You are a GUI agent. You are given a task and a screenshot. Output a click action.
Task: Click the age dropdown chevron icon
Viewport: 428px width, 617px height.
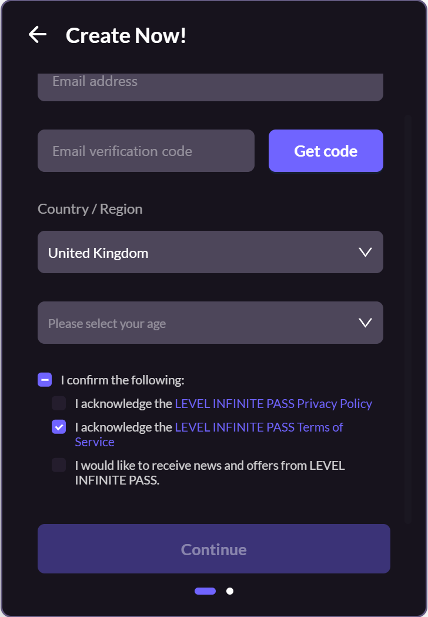pyautogui.click(x=365, y=323)
